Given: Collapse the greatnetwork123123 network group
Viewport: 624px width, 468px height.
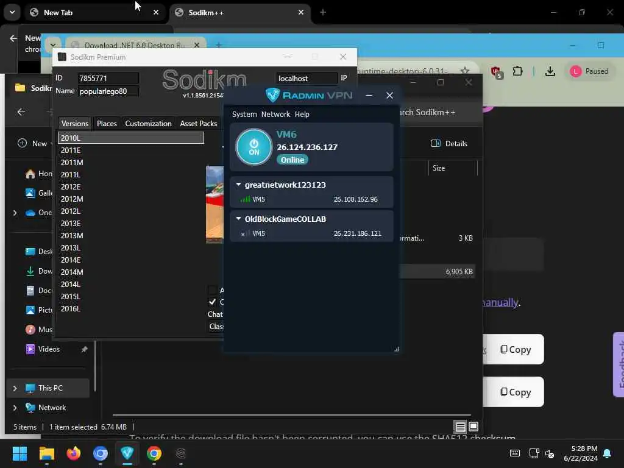Looking at the screenshot, I should [x=238, y=185].
